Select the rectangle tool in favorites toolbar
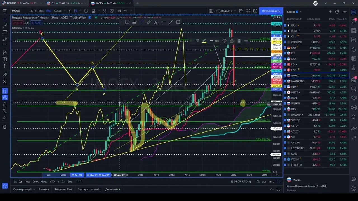The width and height of the screenshot is (358, 201). point(178,22)
